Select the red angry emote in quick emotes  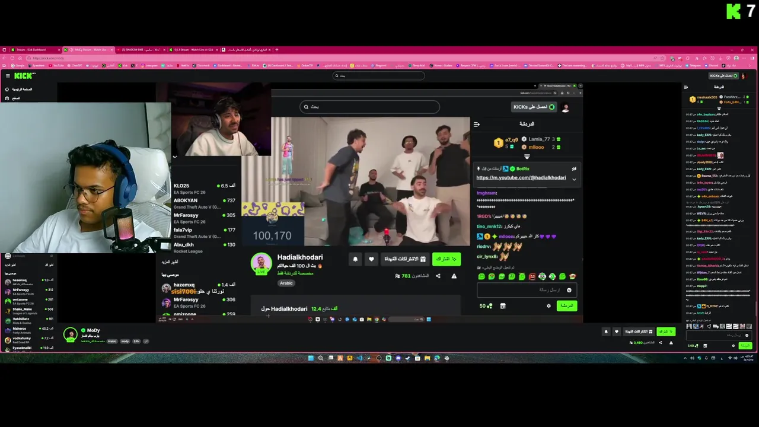point(532,276)
